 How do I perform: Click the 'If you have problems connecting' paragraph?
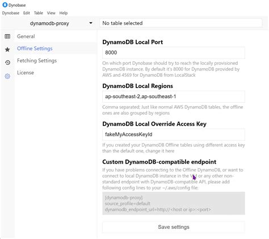[x=173, y=179]
